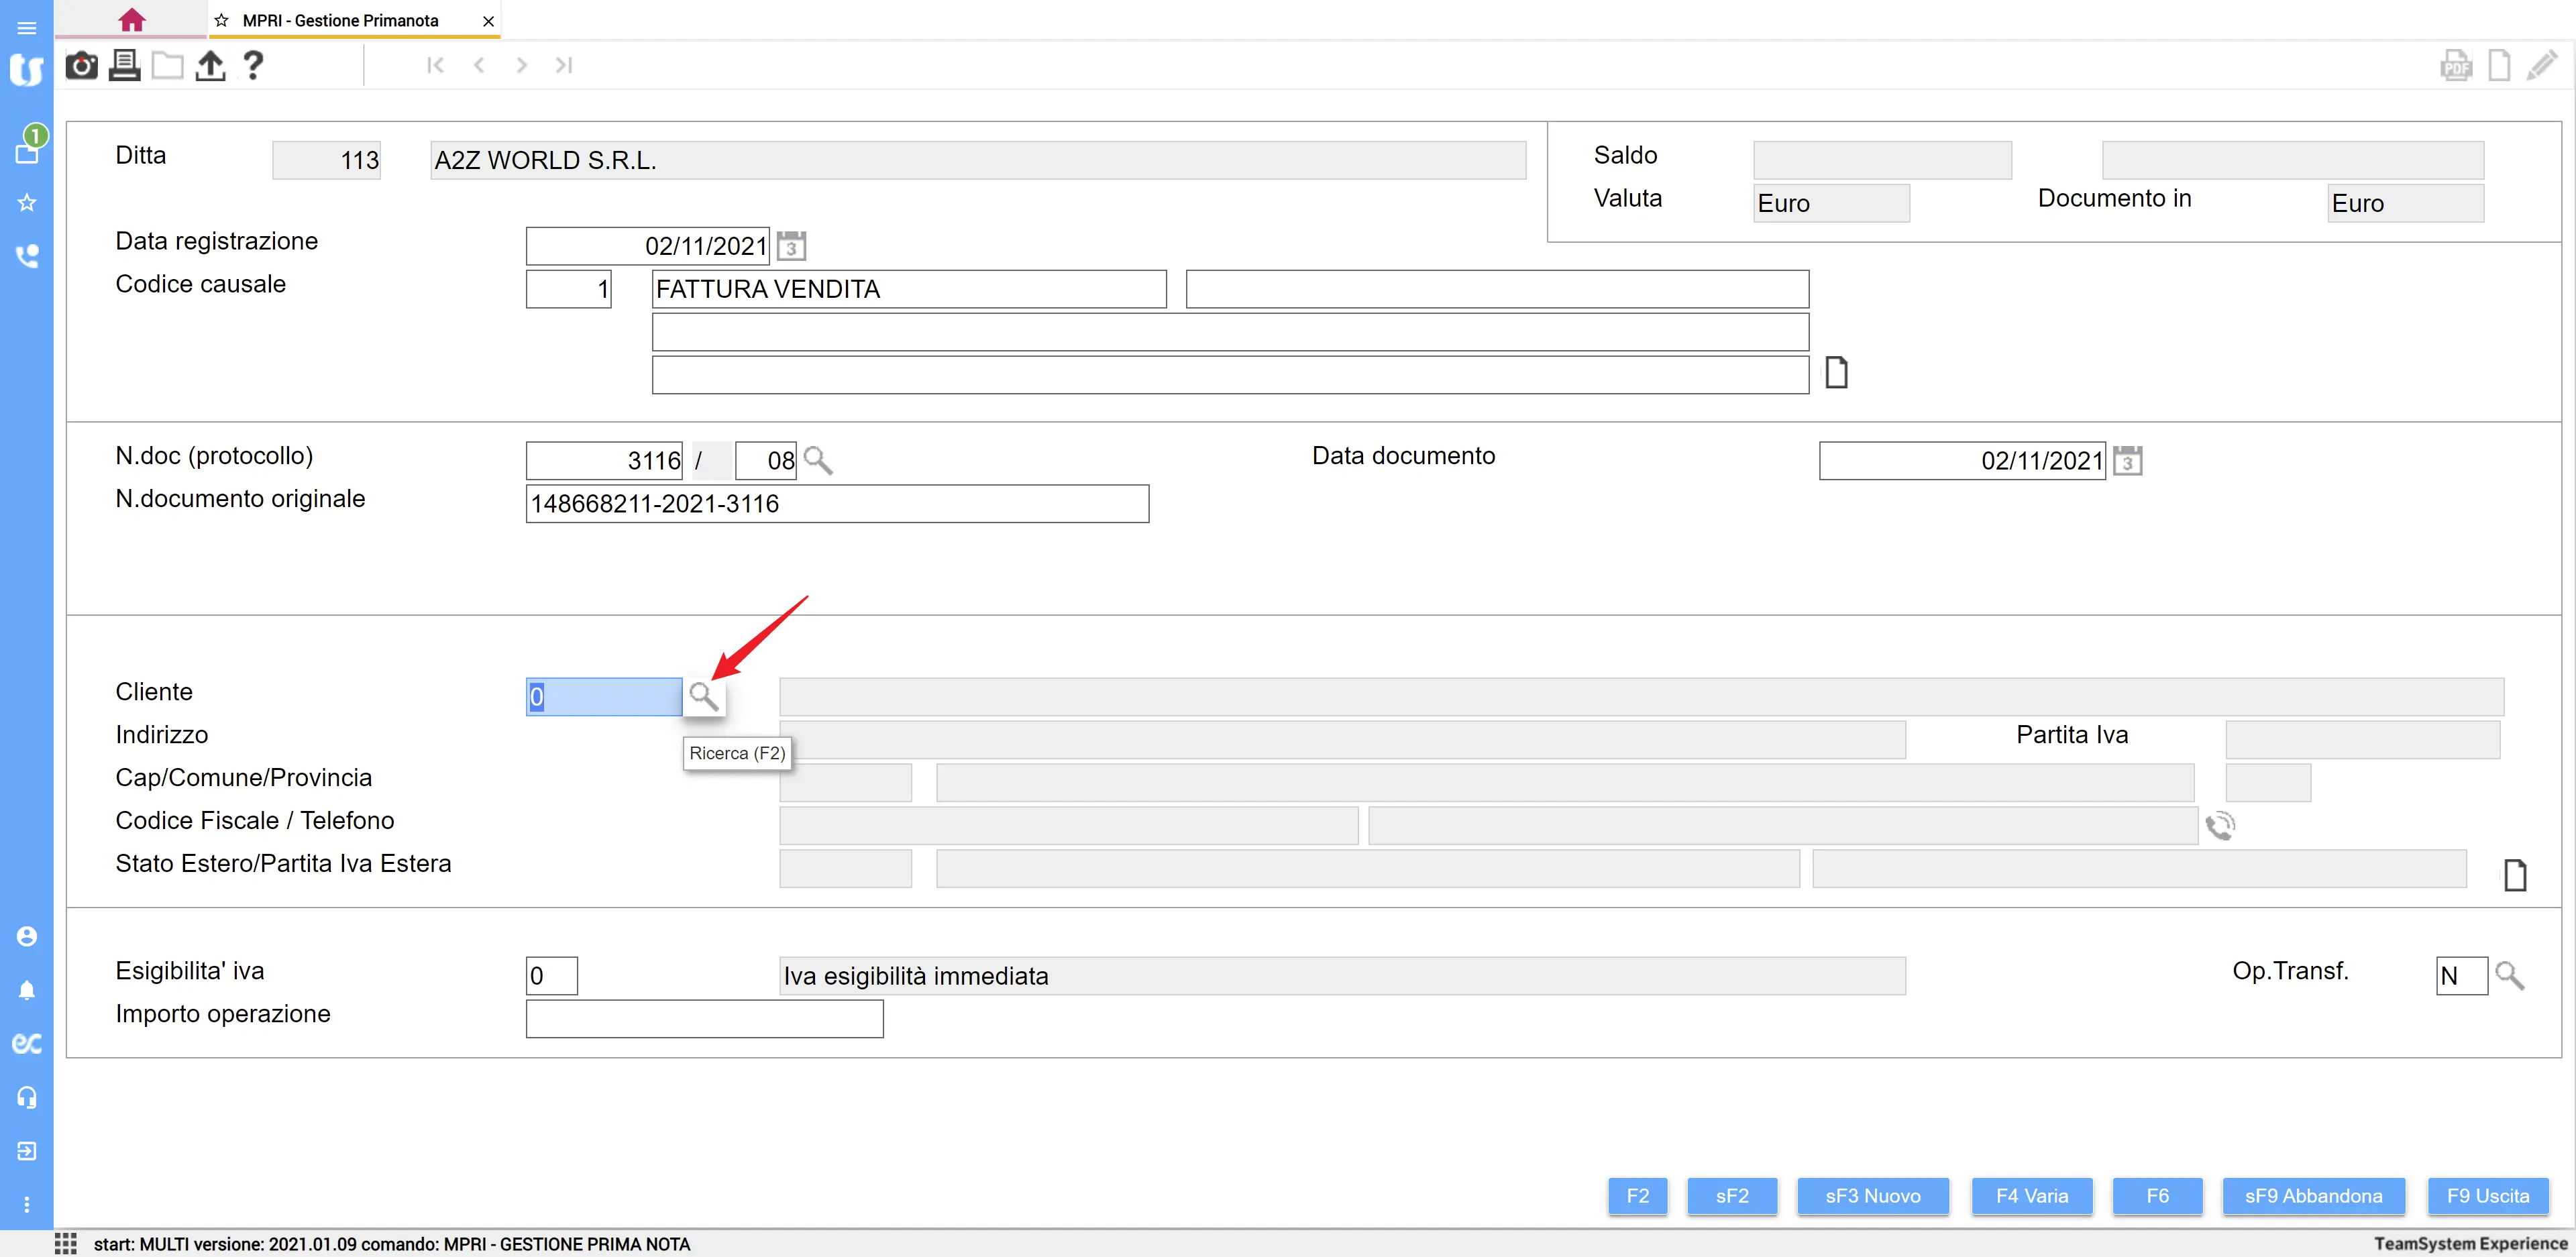Open calendar picker for Data documento
The width and height of the screenshot is (2576, 1257).
pyautogui.click(x=2127, y=461)
